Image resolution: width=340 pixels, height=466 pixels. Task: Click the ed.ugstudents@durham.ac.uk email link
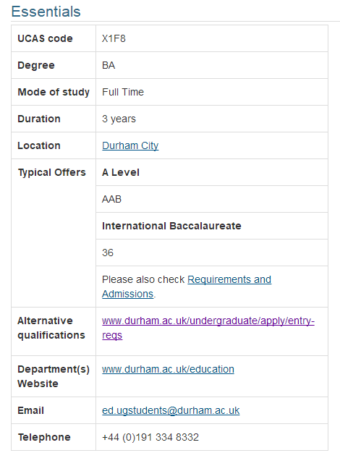171,410
